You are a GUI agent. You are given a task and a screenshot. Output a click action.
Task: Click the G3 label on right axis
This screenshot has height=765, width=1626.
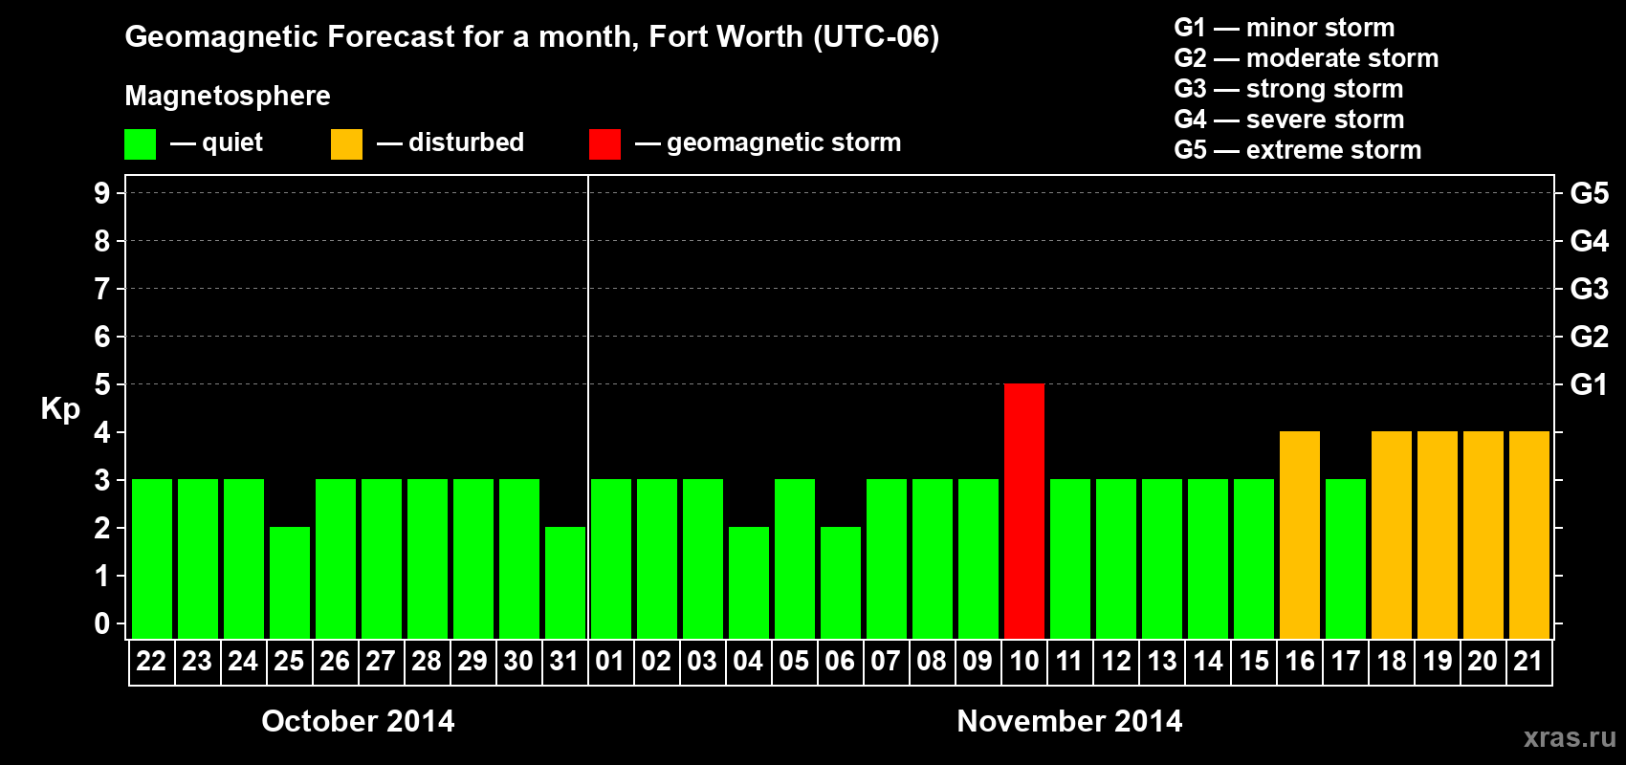[1590, 289]
